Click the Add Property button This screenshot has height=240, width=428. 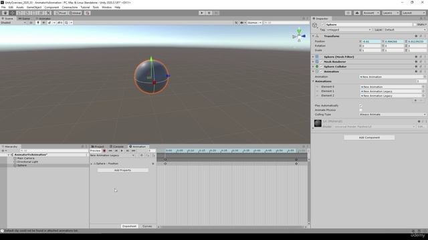(122, 170)
